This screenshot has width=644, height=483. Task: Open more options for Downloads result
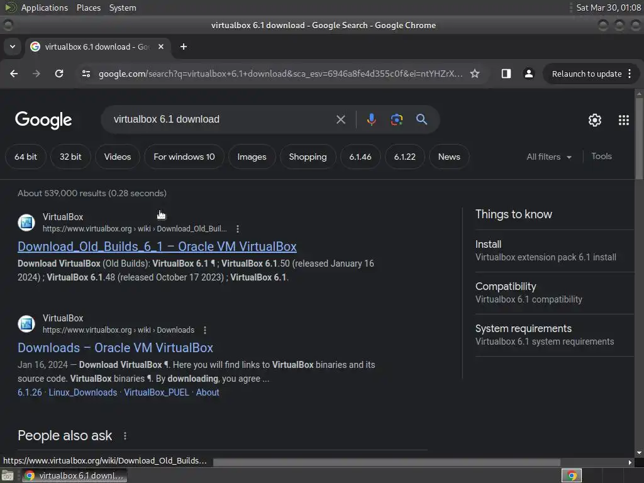pos(205,330)
